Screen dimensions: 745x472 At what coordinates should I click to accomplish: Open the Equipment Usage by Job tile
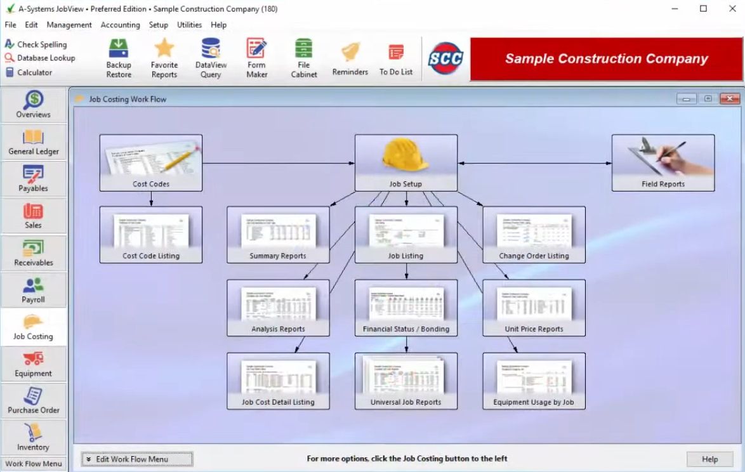tap(534, 381)
